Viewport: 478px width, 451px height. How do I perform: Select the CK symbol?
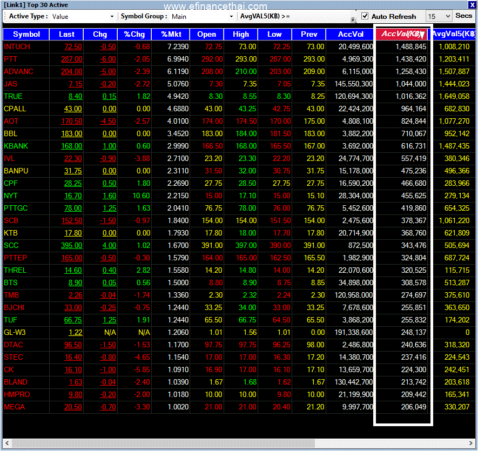click(9, 369)
